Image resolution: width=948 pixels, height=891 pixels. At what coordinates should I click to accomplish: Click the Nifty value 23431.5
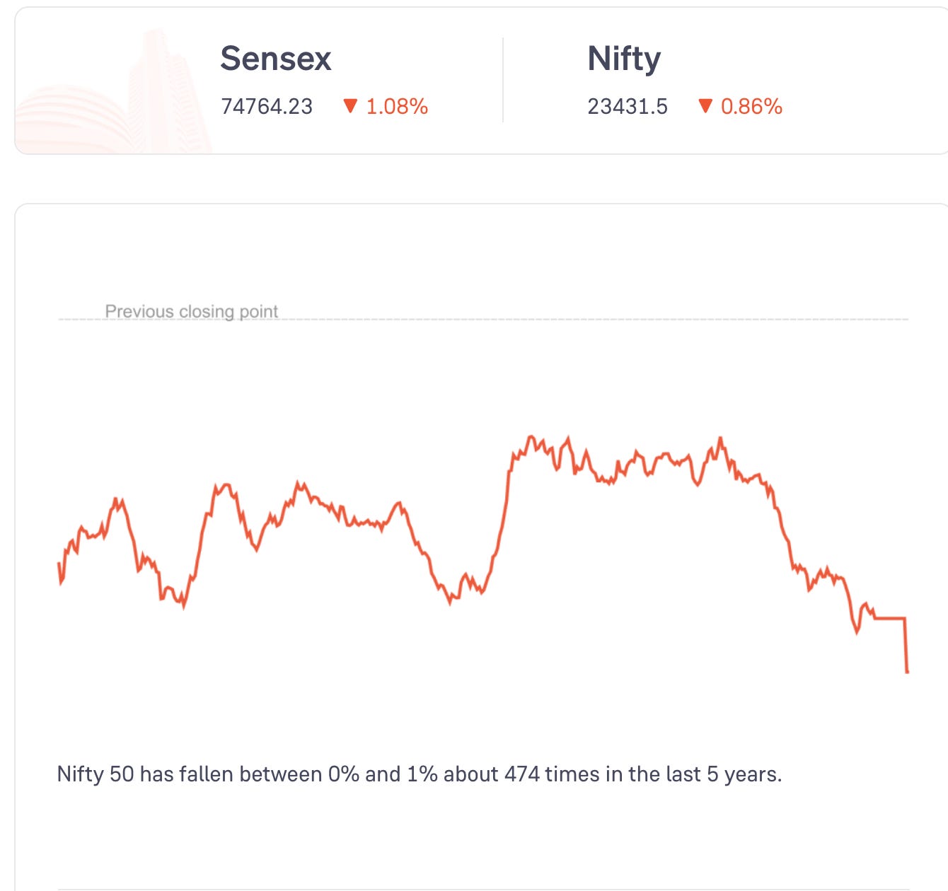click(x=628, y=107)
